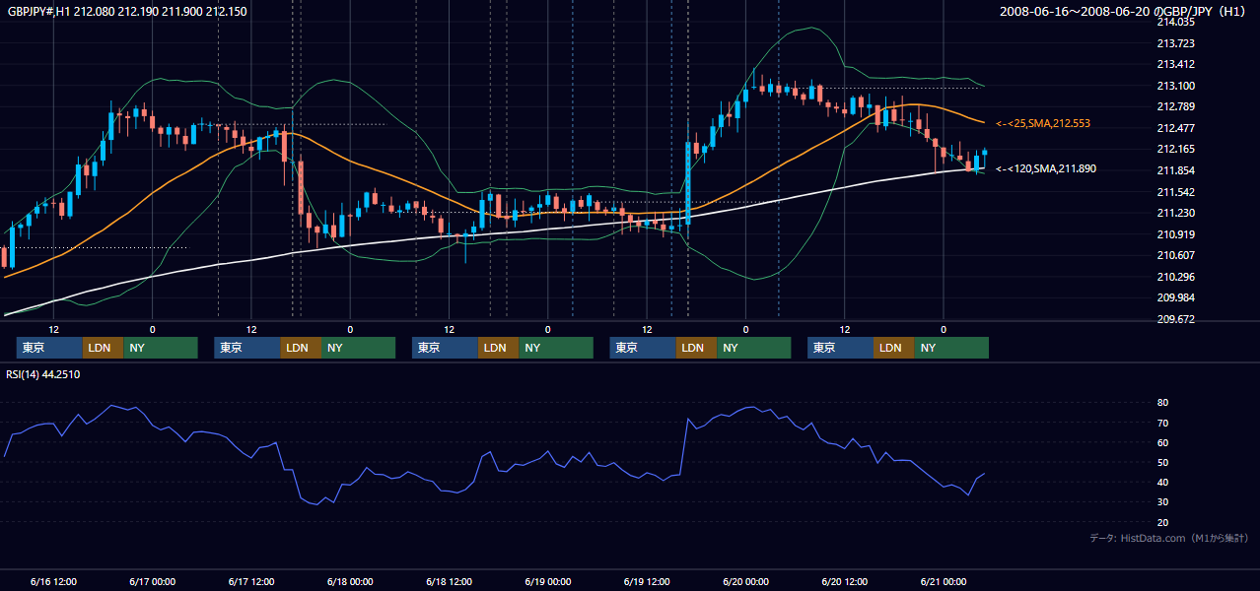
Task: Click price axis value 210.296
Action: click(x=1175, y=277)
